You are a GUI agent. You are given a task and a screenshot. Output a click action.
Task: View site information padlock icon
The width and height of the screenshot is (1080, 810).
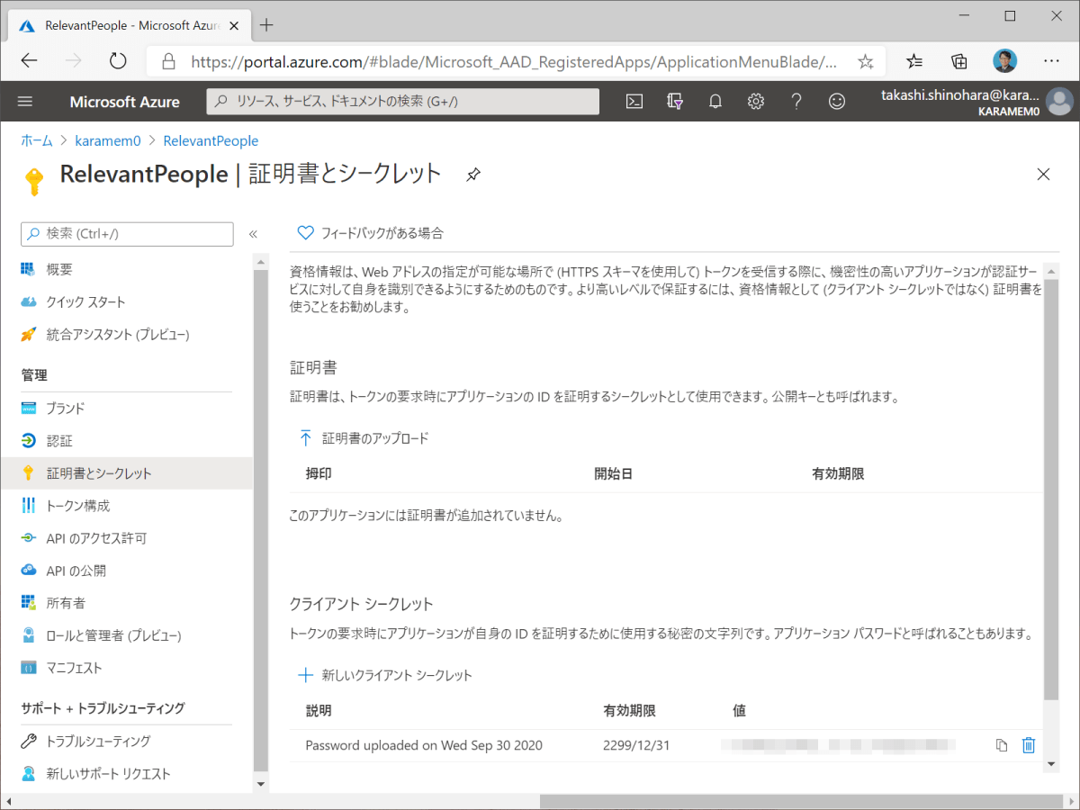point(167,61)
